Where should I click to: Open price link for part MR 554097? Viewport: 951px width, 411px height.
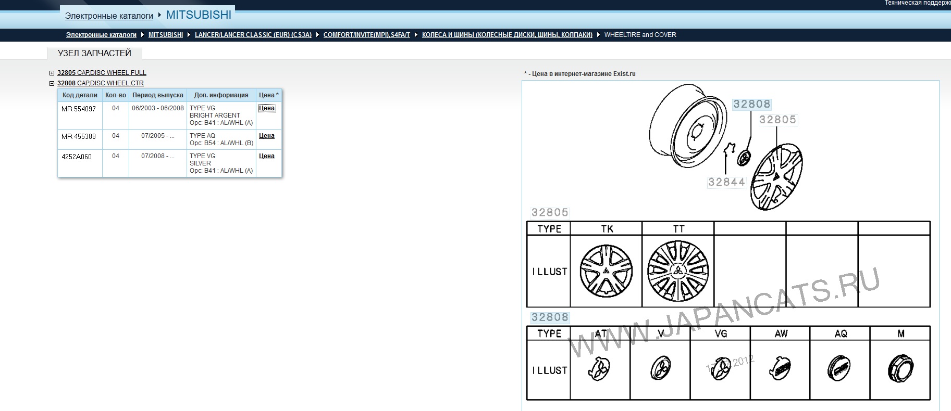click(x=267, y=108)
